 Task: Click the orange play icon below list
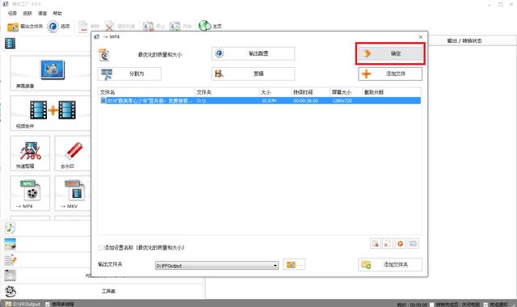point(400,244)
